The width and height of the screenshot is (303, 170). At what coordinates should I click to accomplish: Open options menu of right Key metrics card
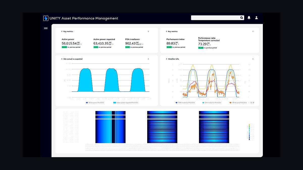click(x=253, y=31)
